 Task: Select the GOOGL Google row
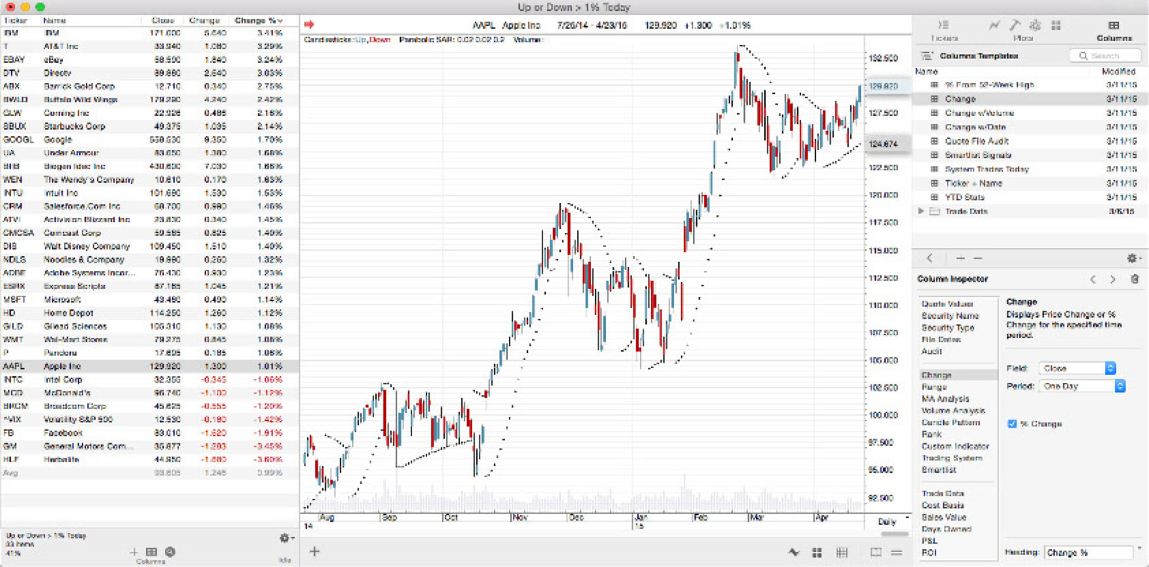click(x=149, y=139)
